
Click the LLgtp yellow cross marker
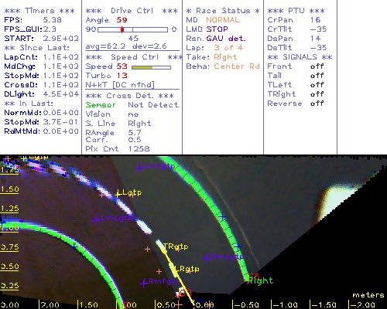pyautogui.click(x=118, y=193)
